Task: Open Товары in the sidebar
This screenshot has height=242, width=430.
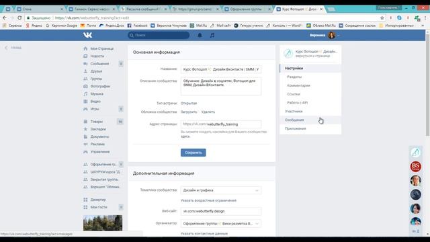Action: click(97, 122)
